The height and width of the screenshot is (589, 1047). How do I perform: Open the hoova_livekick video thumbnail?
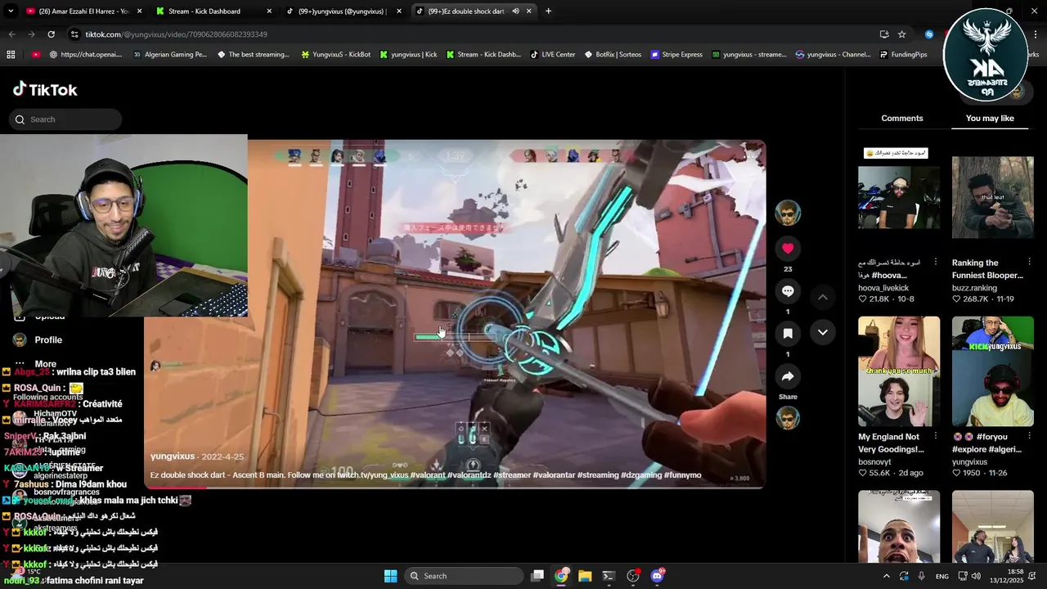(x=899, y=197)
